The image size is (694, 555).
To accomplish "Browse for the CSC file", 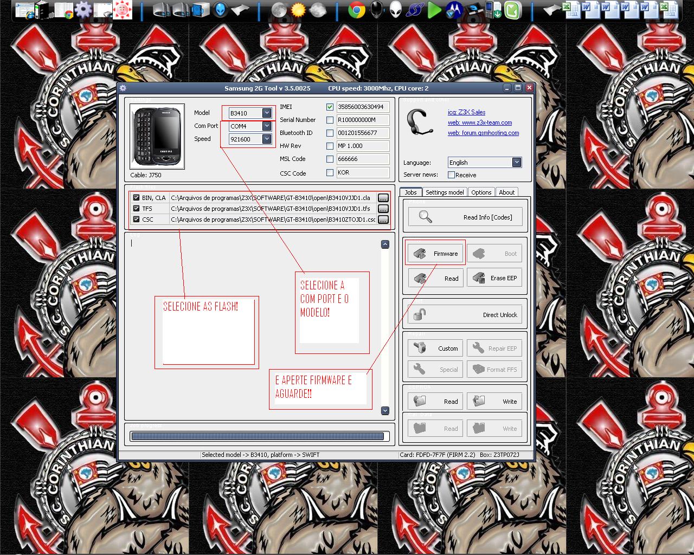I will (383, 220).
